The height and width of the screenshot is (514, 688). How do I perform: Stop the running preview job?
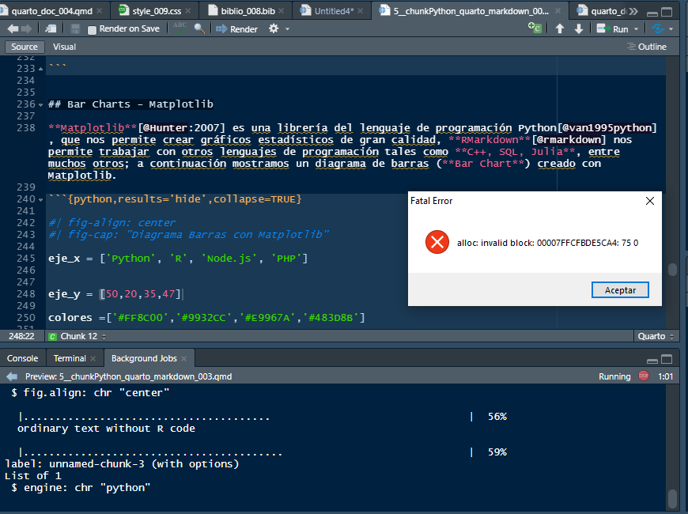point(643,376)
